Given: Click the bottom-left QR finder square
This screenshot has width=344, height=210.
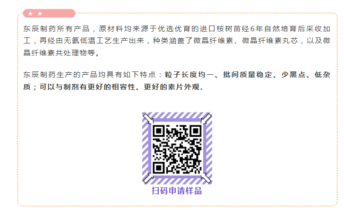Looking at the screenshot, I should [x=158, y=168].
